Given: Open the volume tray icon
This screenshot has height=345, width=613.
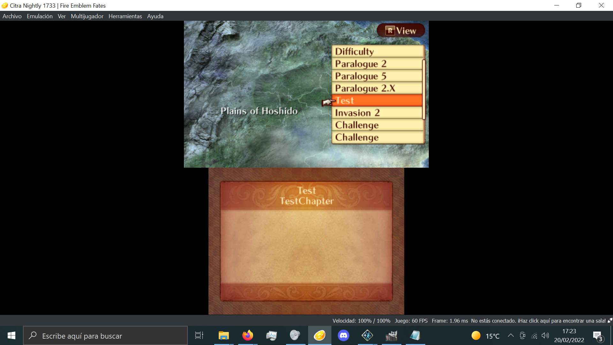Looking at the screenshot, I should pyautogui.click(x=545, y=335).
